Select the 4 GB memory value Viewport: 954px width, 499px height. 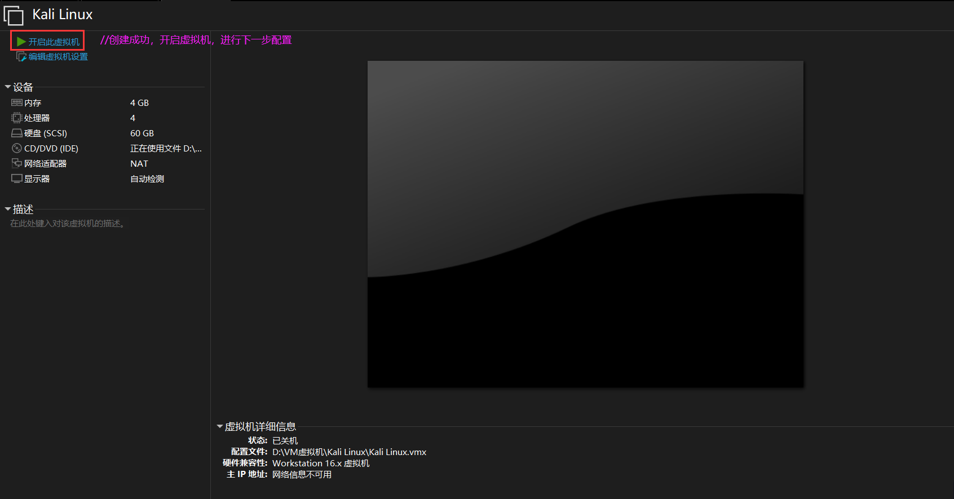click(x=139, y=103)
